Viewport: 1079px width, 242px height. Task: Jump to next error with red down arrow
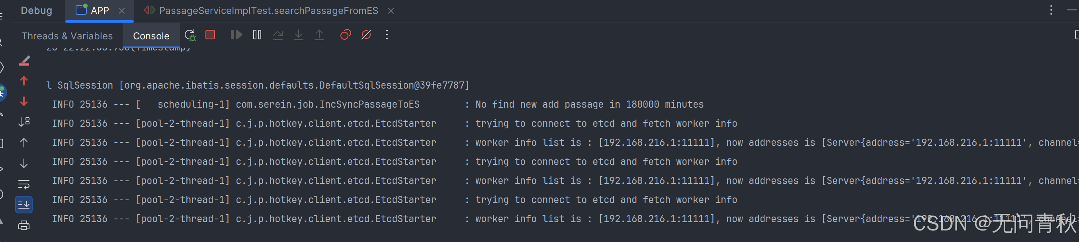coord(24,102)
